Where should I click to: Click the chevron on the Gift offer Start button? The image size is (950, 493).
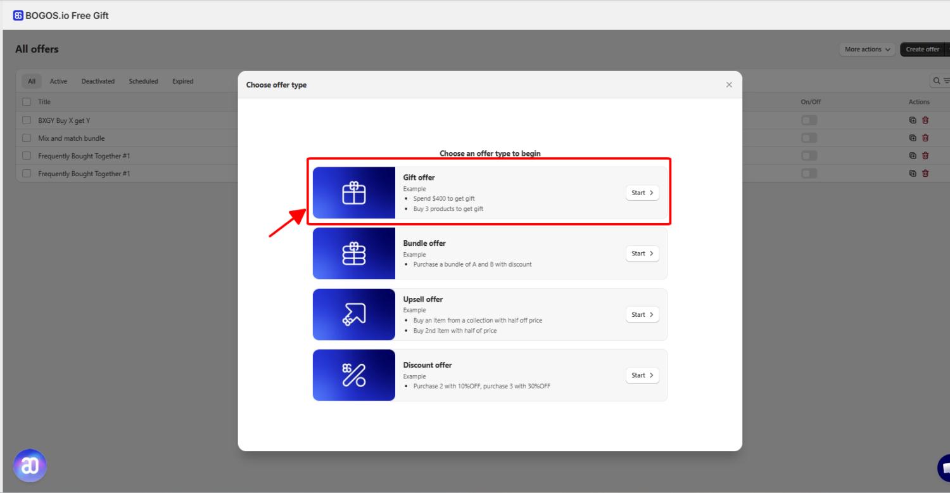tap(651, 193)
